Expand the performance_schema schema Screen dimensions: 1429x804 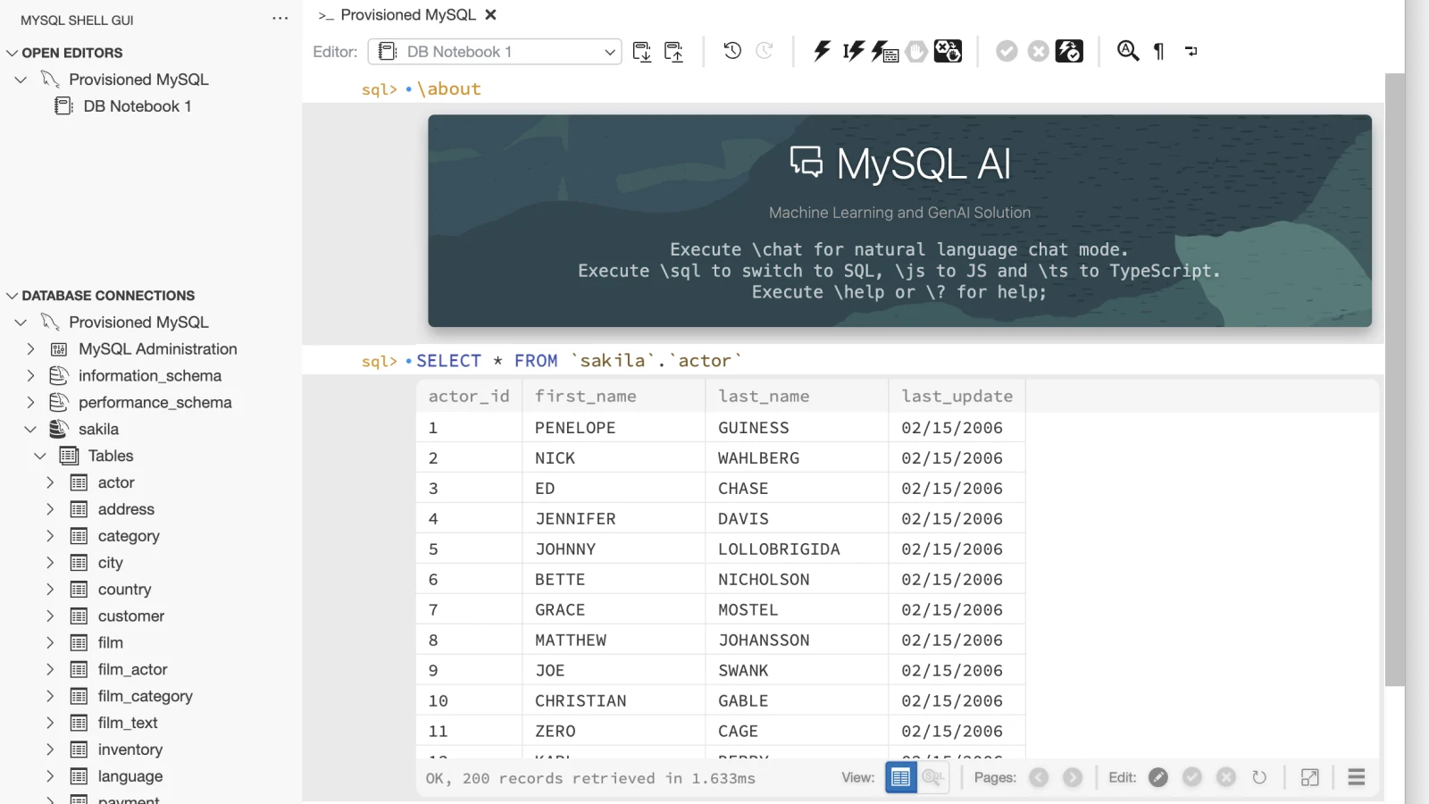click(31, 403)
